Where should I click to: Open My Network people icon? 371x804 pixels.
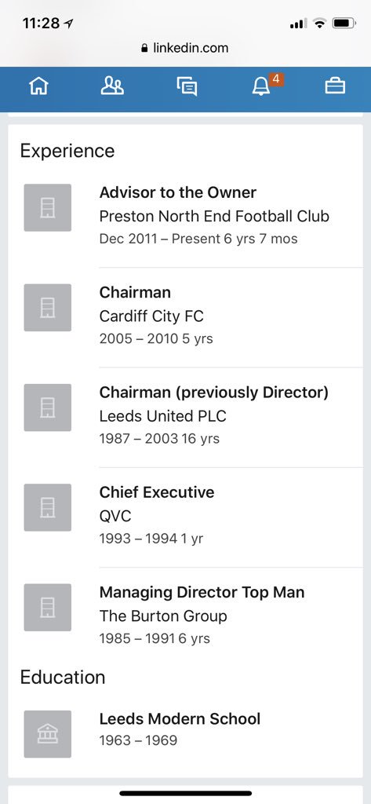tap(112, 86)
